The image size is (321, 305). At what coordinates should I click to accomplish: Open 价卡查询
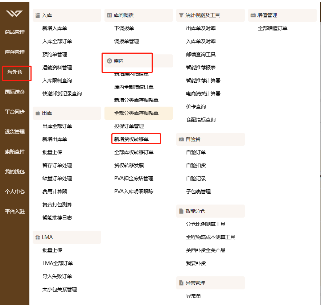(x=196, y=107)
